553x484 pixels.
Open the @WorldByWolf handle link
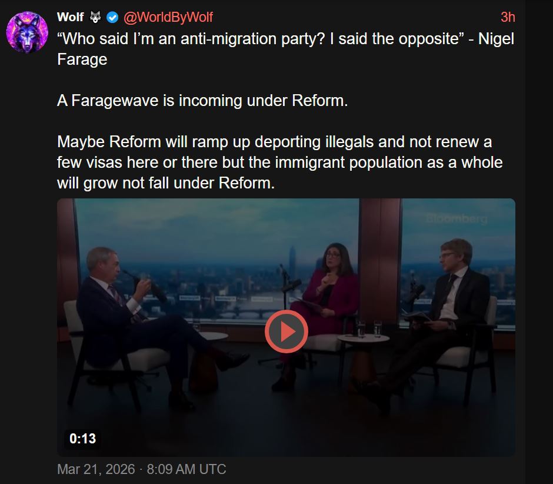(x=168, y=17)
